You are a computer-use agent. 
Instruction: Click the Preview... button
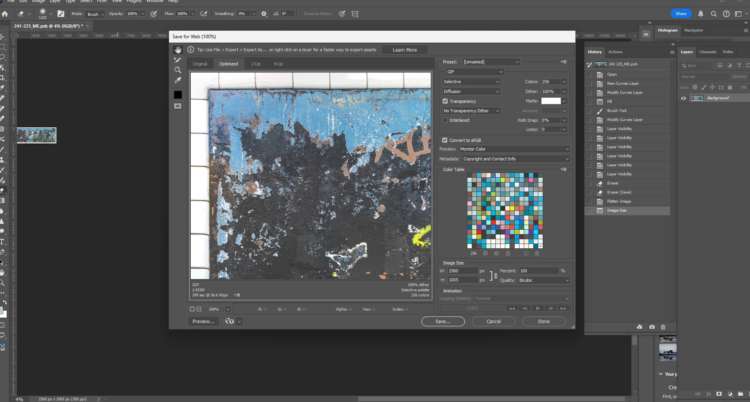click(x=203, y=322)
